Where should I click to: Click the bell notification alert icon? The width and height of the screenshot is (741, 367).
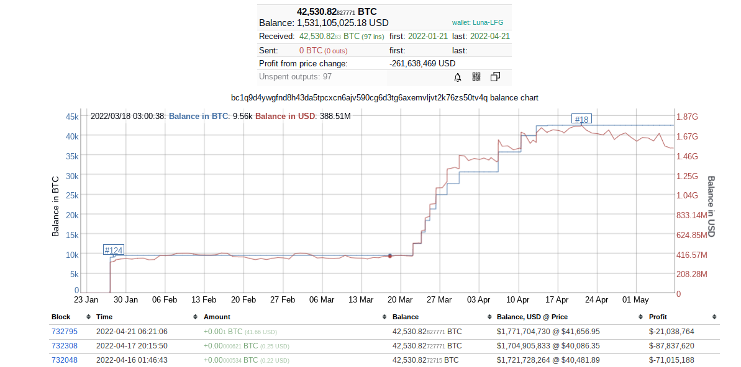pyautogui.click(x=458, y=77)
